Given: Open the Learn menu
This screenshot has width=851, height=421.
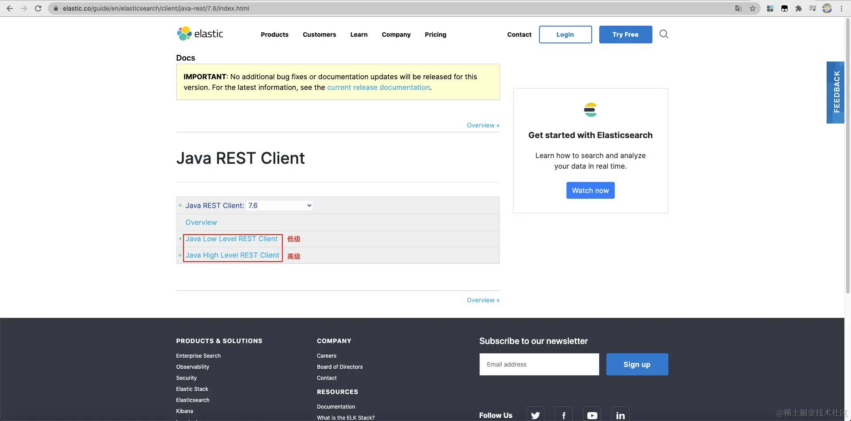Looking at the screenshot, I should point(359,35).
